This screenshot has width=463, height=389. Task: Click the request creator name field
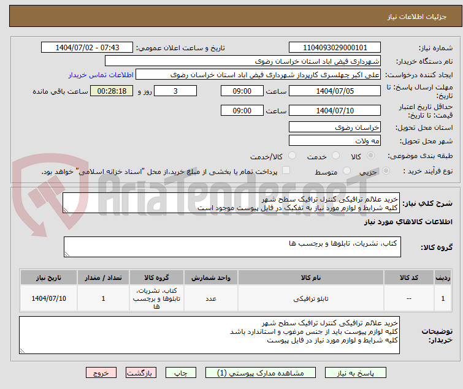(x=258, y=75)
